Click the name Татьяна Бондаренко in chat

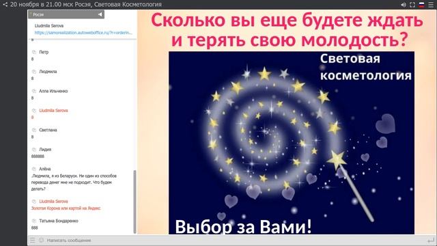pos(59,221)
